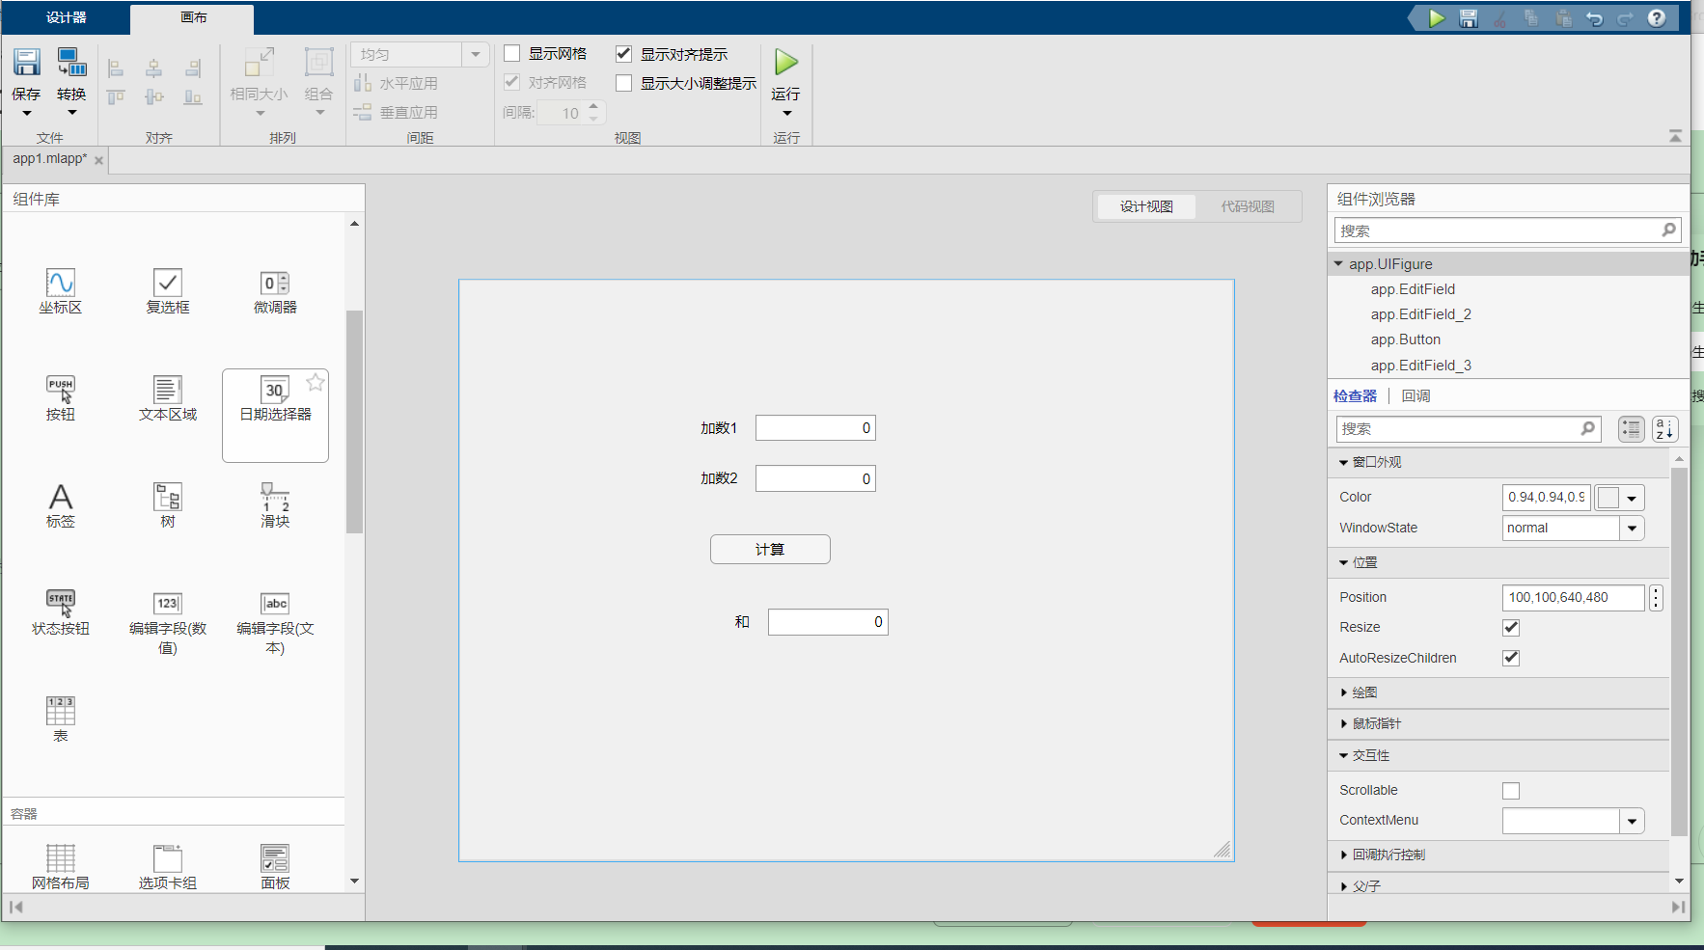Click the 加数1 numeric edit field

[x=815, y=428]
